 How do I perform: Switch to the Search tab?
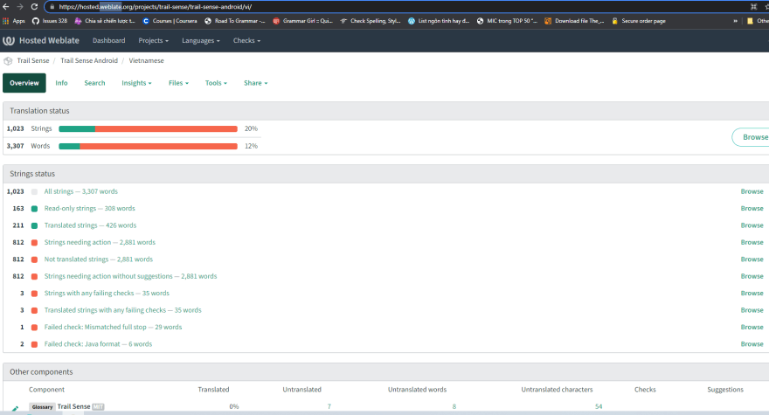tap(94, 83)
